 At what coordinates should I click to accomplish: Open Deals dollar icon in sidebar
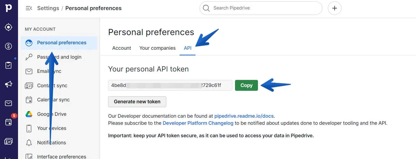pyautogui.click(x=8, y=46)
